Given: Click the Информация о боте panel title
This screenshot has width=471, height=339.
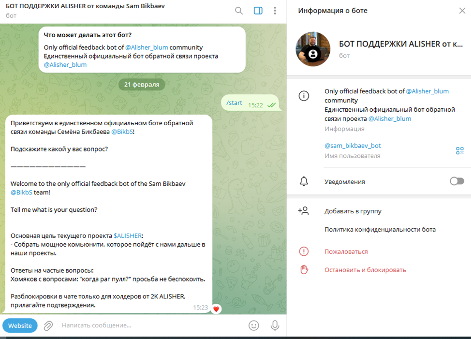Looking at the screenshot, I should pos(333,11).
